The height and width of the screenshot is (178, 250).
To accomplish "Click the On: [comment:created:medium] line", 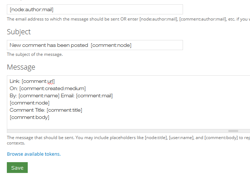I will point(48,89).
